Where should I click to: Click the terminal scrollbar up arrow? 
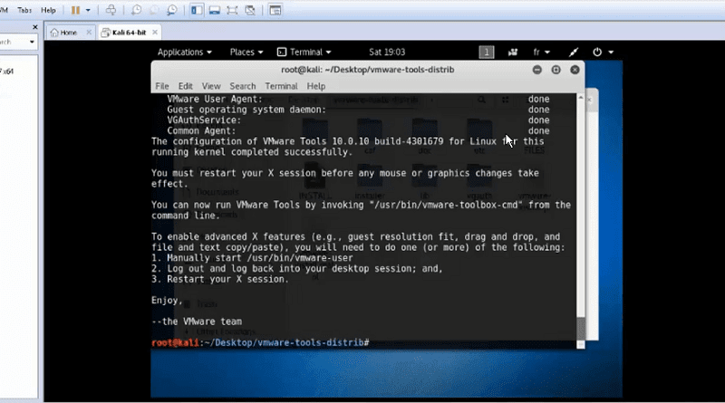(x=581, y=97)
